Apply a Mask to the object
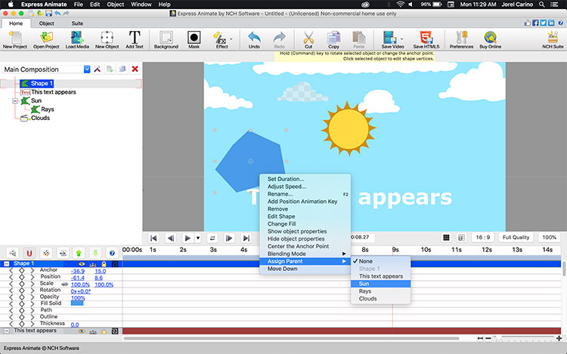Image resolution: width=567 pixels, height=354 pixels. click(194, 40)
